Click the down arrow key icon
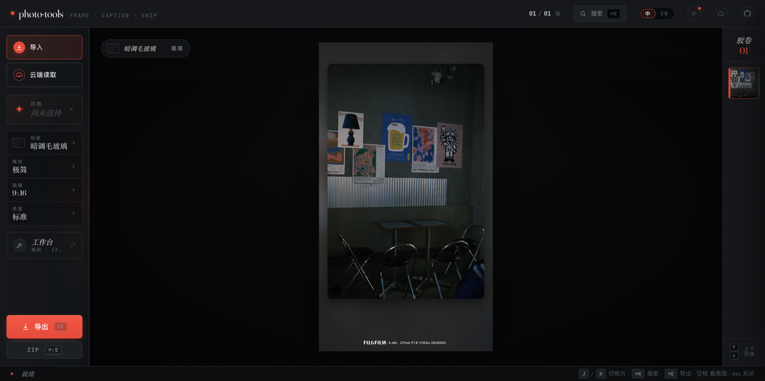 [734, 356]
